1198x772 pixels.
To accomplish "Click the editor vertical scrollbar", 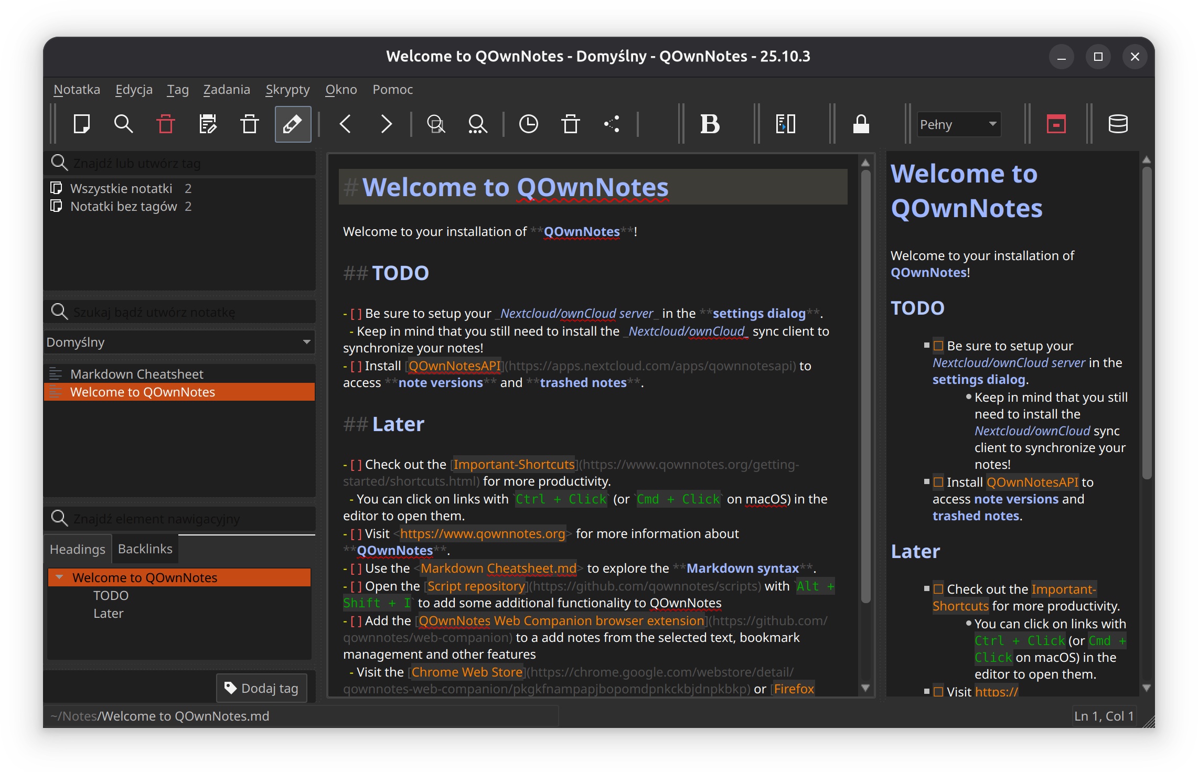I will point(865,385).
